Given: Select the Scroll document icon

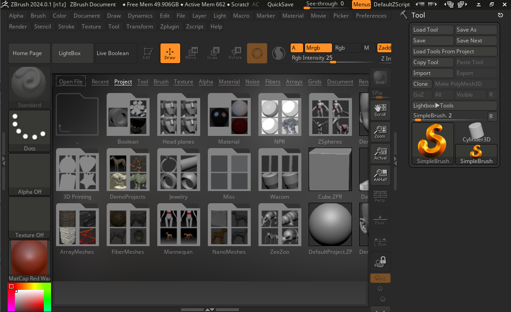Looking at the screenshot, I should [380, 111].
